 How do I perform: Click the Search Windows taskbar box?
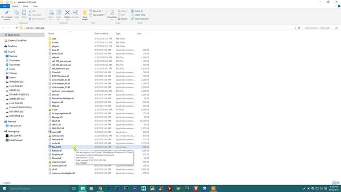pyautogui.click(x=40, y=188)
